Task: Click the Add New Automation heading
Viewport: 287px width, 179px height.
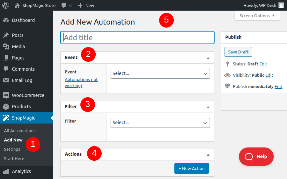Action: coord(98,22)
